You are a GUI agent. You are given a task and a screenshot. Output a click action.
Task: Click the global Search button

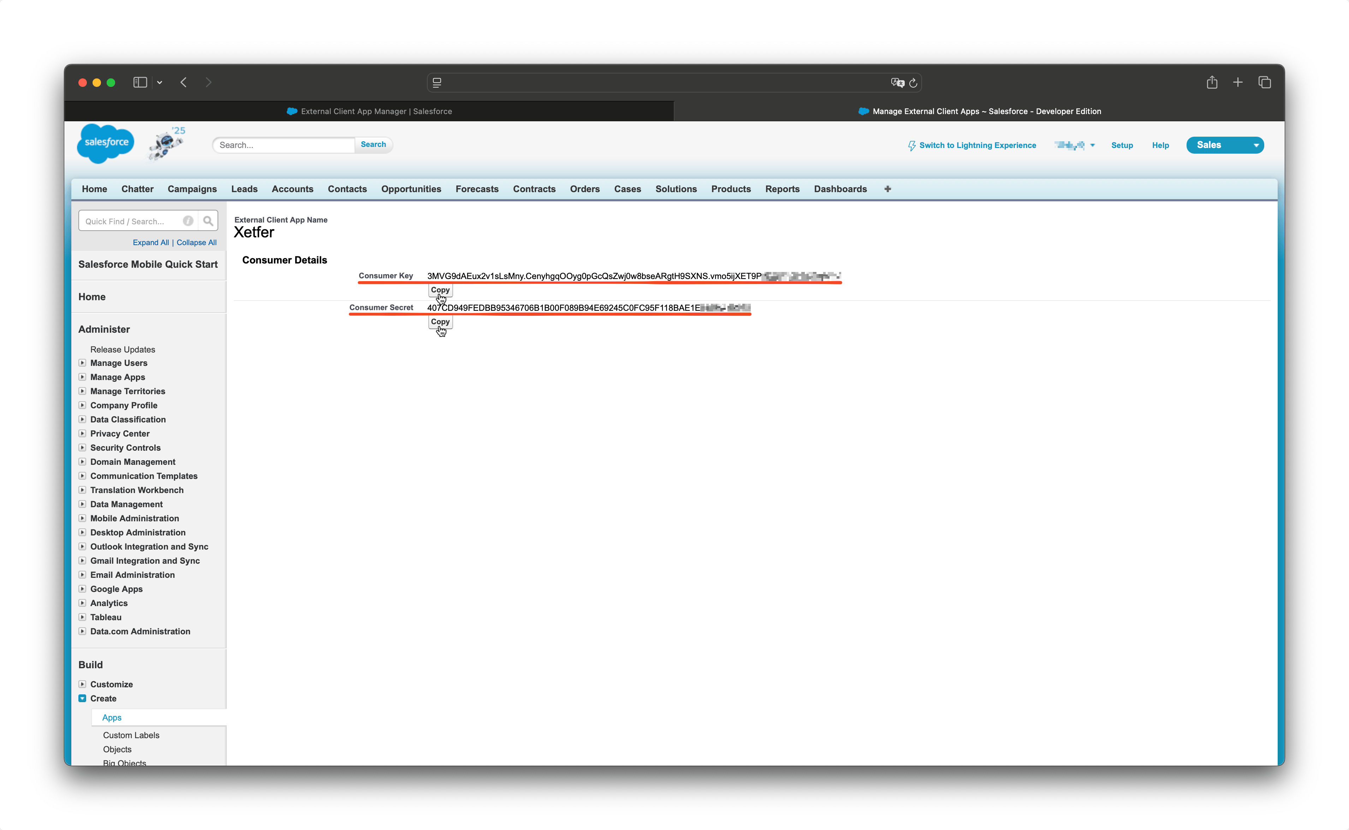point(373,144)
